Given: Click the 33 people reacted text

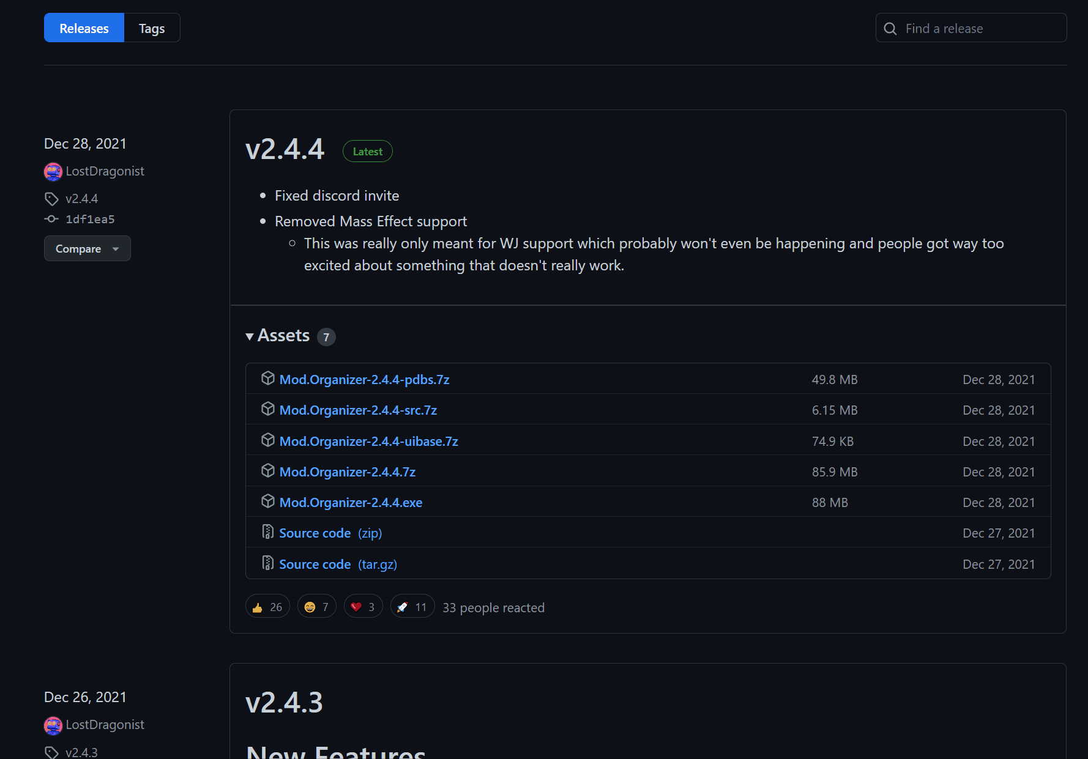Looking at the screenshot, I should click(x=494, y=608).
